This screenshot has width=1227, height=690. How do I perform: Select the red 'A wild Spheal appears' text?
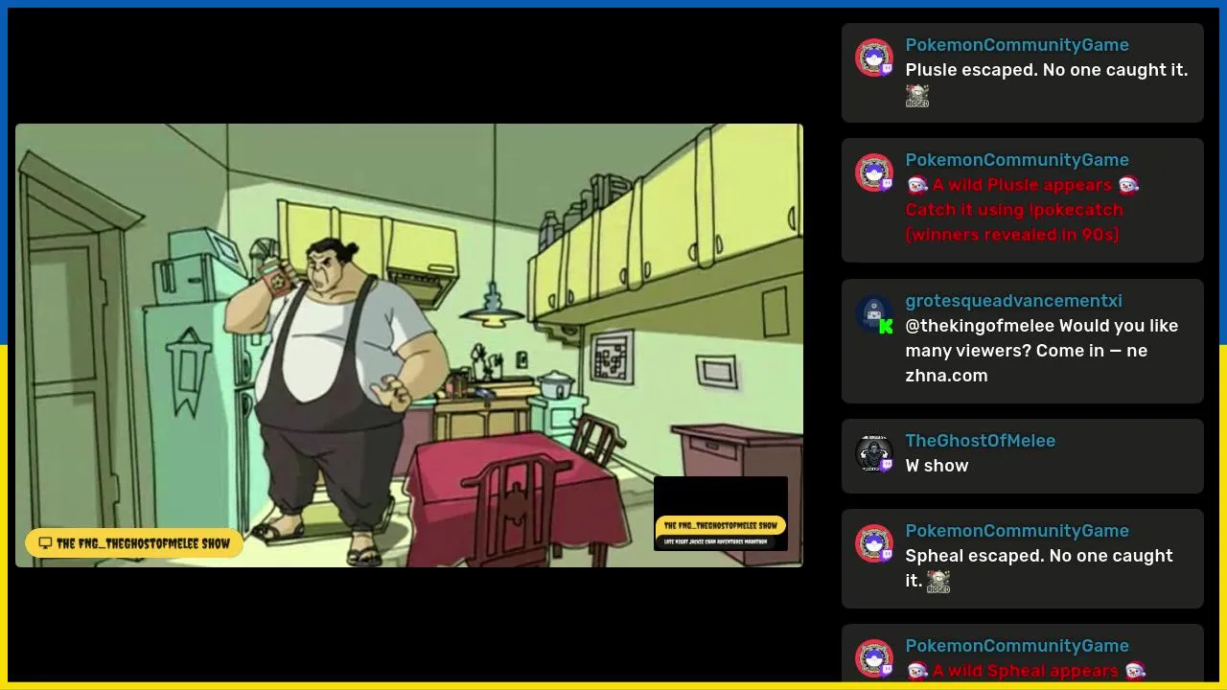(1026, 671)
